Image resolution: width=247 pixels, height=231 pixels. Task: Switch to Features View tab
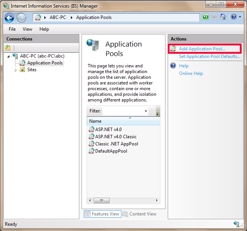102,214
